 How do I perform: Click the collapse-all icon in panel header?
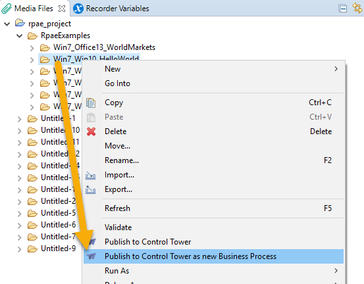[343, 9]
